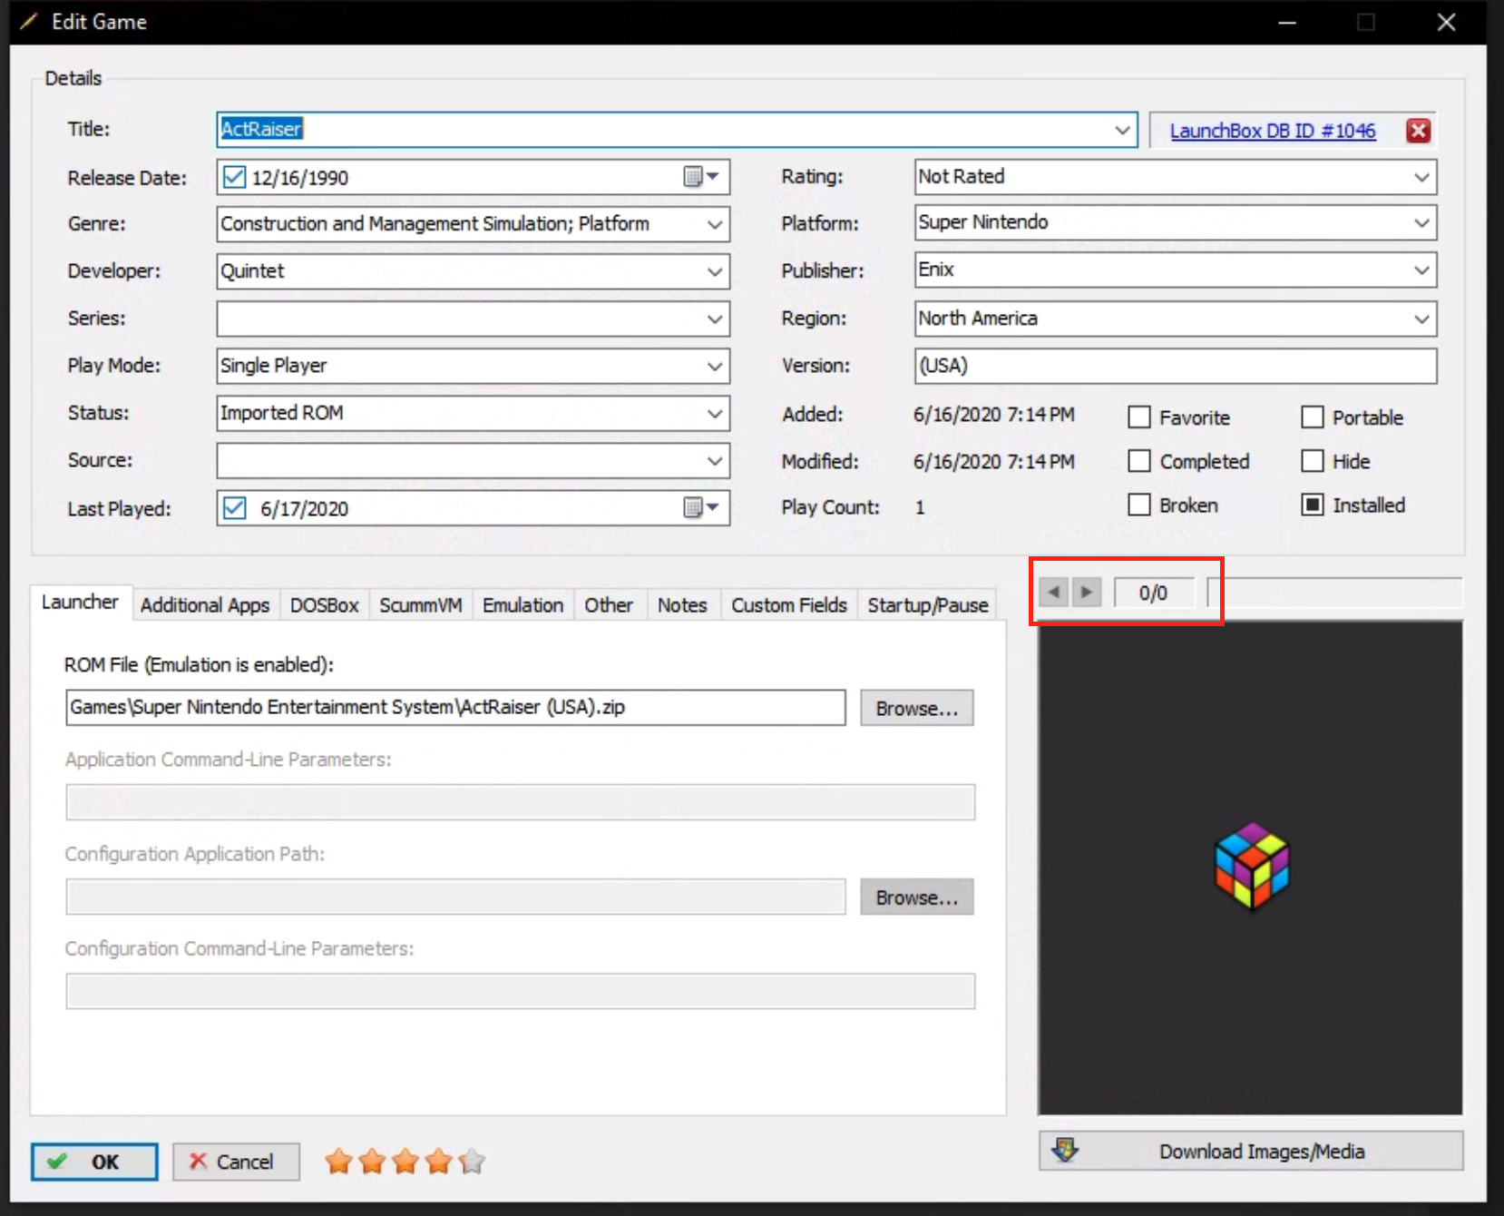1504x1216 pixels.
Task: Go to the previous image with the left arrow
Action: pyautogui.click(x=1053, y=593)
